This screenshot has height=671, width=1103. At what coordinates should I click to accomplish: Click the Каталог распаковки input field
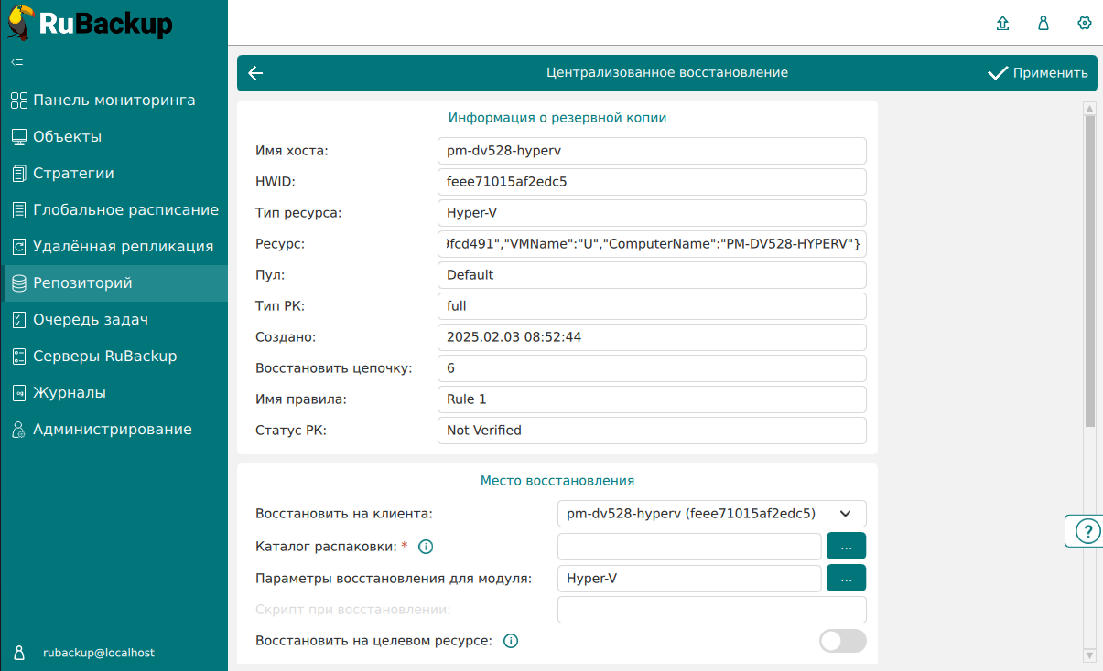click(x=688, y=547)
